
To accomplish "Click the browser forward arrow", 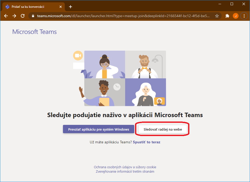I will click(15, 16).
